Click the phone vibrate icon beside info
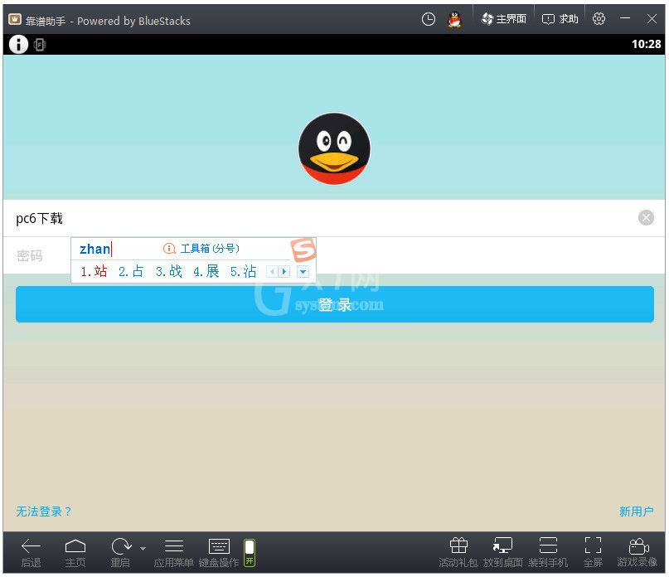The height and width of the screenshot is (577, 669). point(40,45)
